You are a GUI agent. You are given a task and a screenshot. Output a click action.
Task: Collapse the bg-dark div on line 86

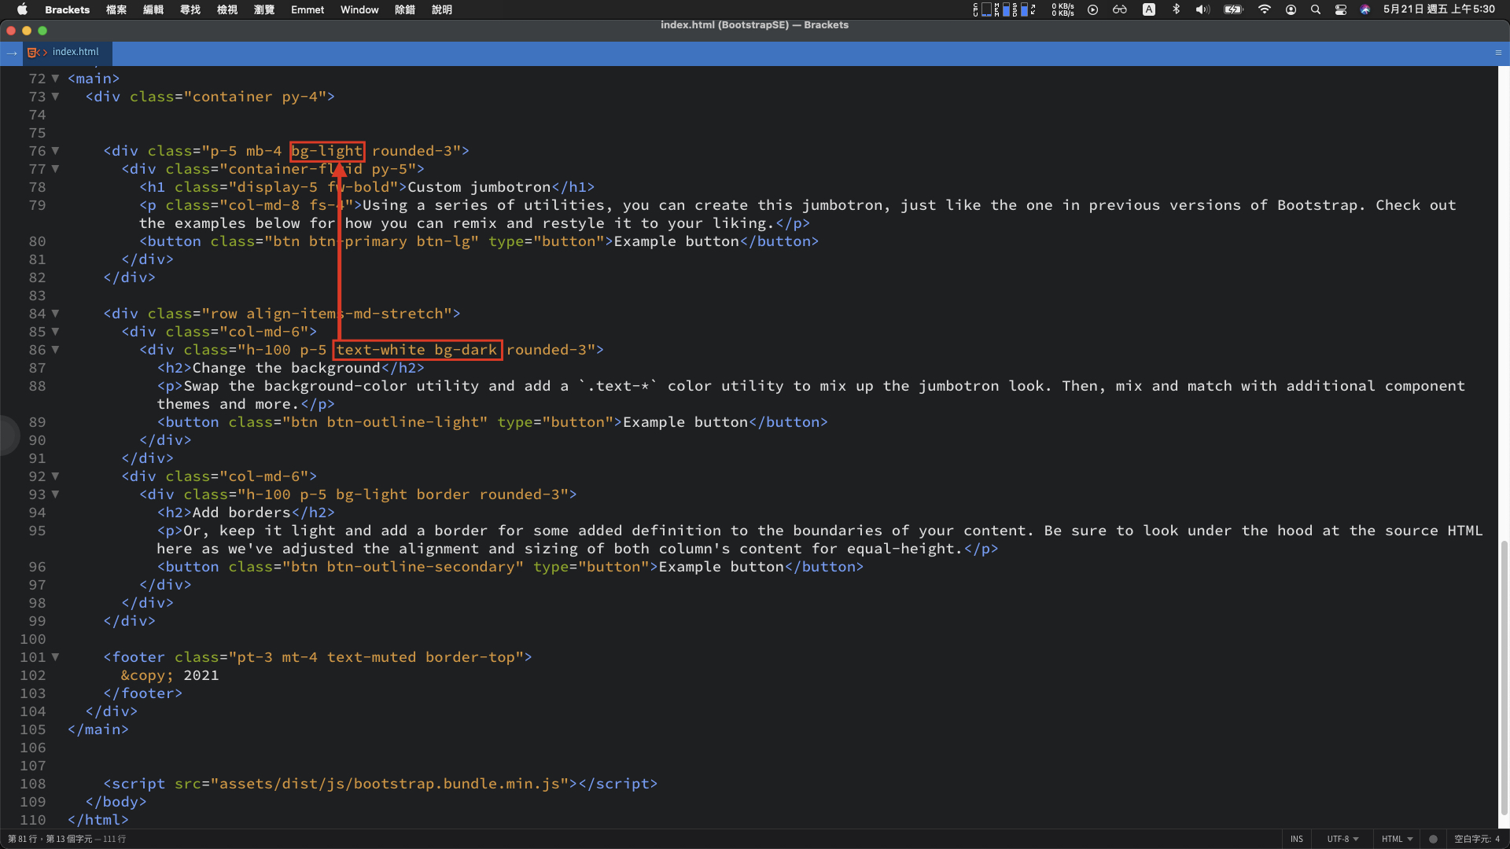pyautogui.click(x=55, y=350)
